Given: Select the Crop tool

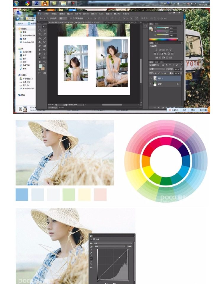Looking at the screenshot, I should tap(40, 34).
